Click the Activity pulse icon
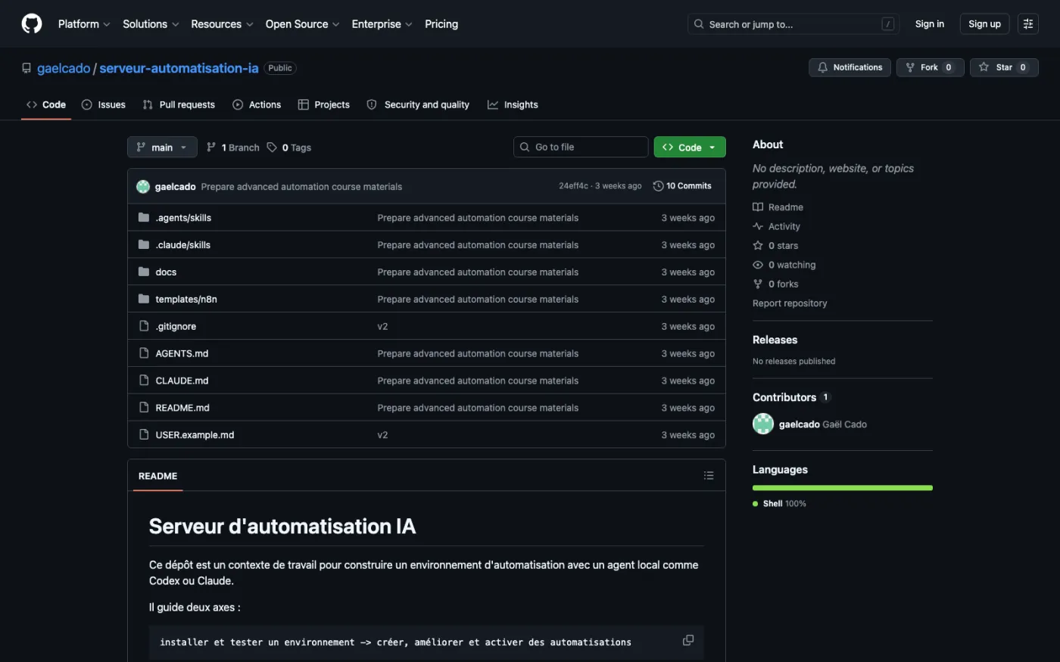 click(758, 226)
